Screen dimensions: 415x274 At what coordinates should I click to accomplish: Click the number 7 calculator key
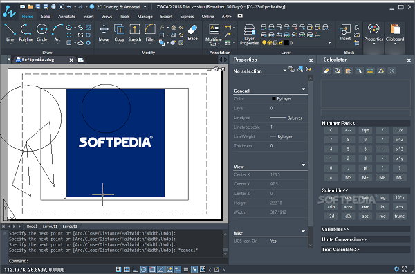[x=331, y=140]
